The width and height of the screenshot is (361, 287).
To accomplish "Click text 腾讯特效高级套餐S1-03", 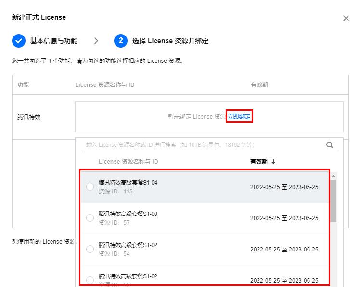I will pyautogui.click(x=128, y=214).
